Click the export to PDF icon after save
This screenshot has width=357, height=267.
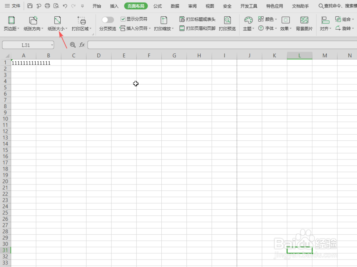click(x=39, y=6)
